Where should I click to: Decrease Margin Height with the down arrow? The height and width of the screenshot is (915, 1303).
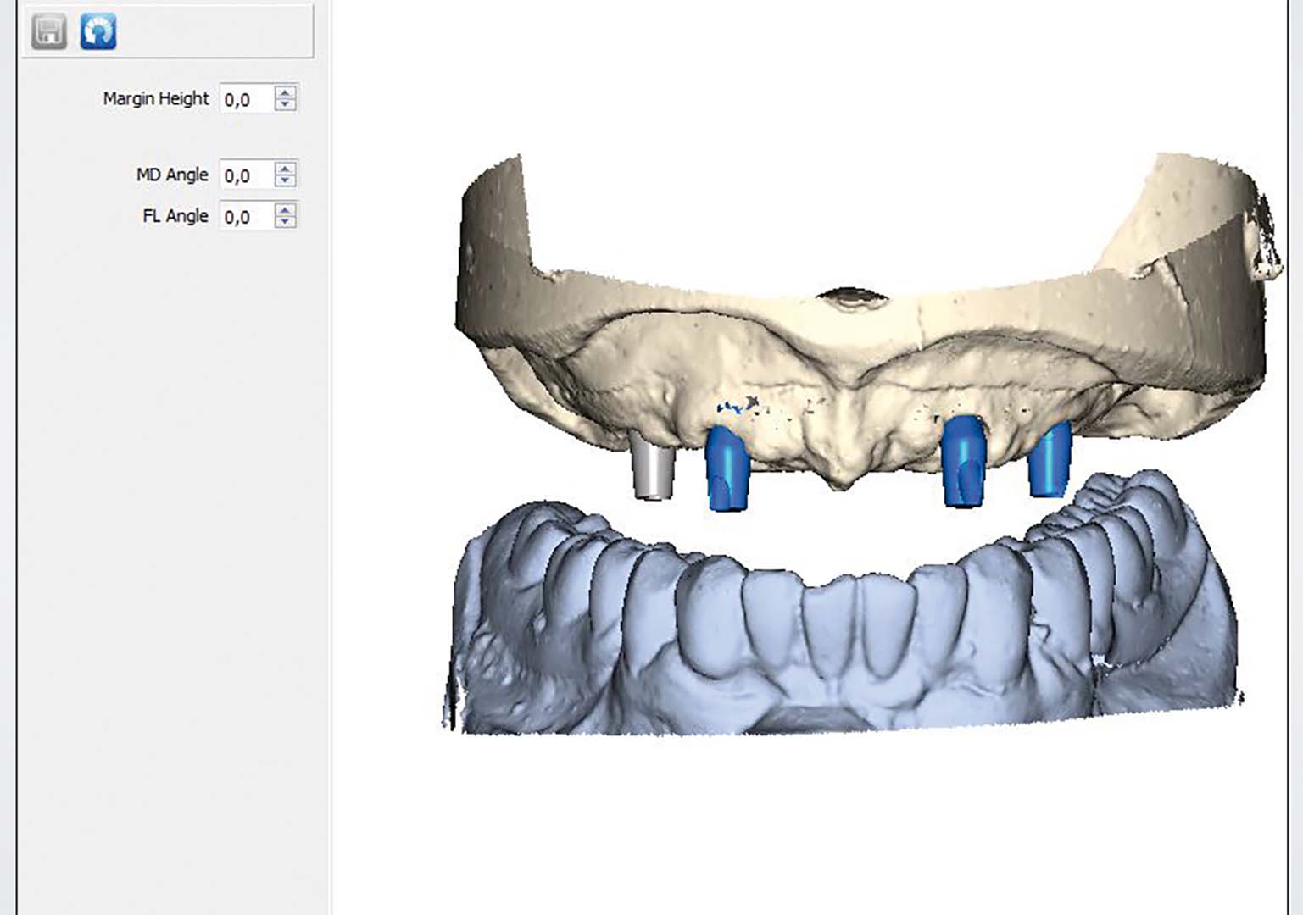coord(286,105)
